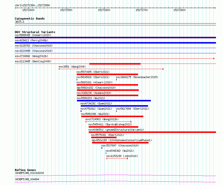Click ruler position 15272600
Viewport: 223px width, 185px height.
click(104, 10)
